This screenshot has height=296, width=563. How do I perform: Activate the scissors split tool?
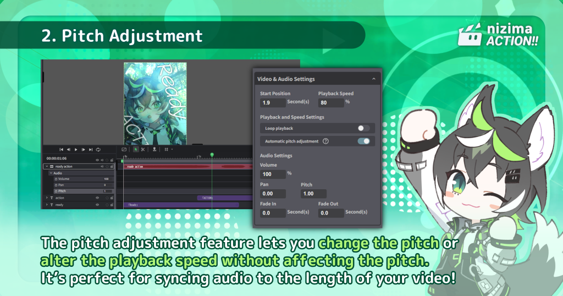(x=143, y=149)
